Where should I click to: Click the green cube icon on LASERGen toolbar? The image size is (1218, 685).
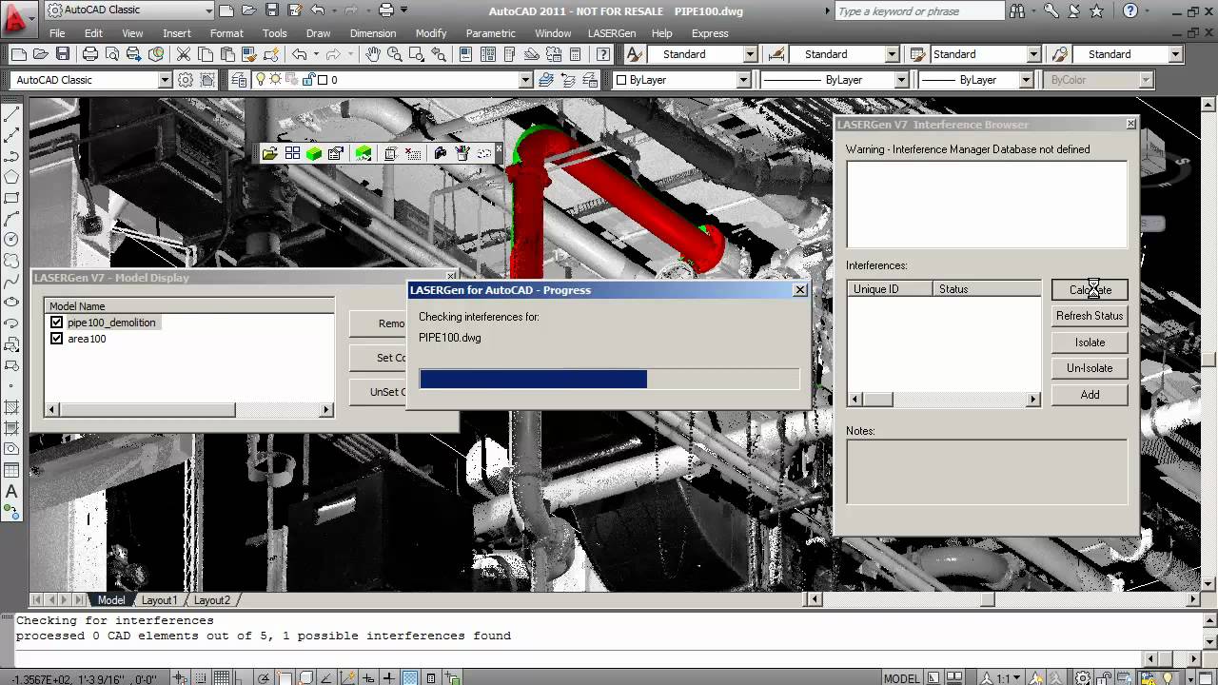(x=314, y=153)
